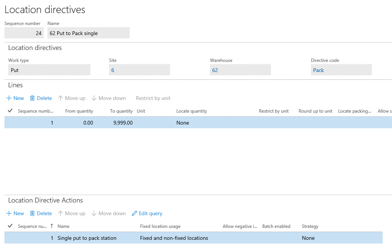Open the Directive code Pack link
This screenshot has height=251, width=392.
(x=318, y=70)
